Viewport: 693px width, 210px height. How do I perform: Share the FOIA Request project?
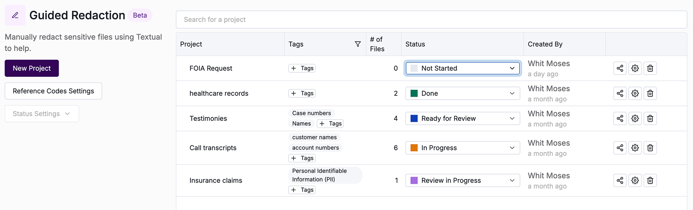(620, 68)
